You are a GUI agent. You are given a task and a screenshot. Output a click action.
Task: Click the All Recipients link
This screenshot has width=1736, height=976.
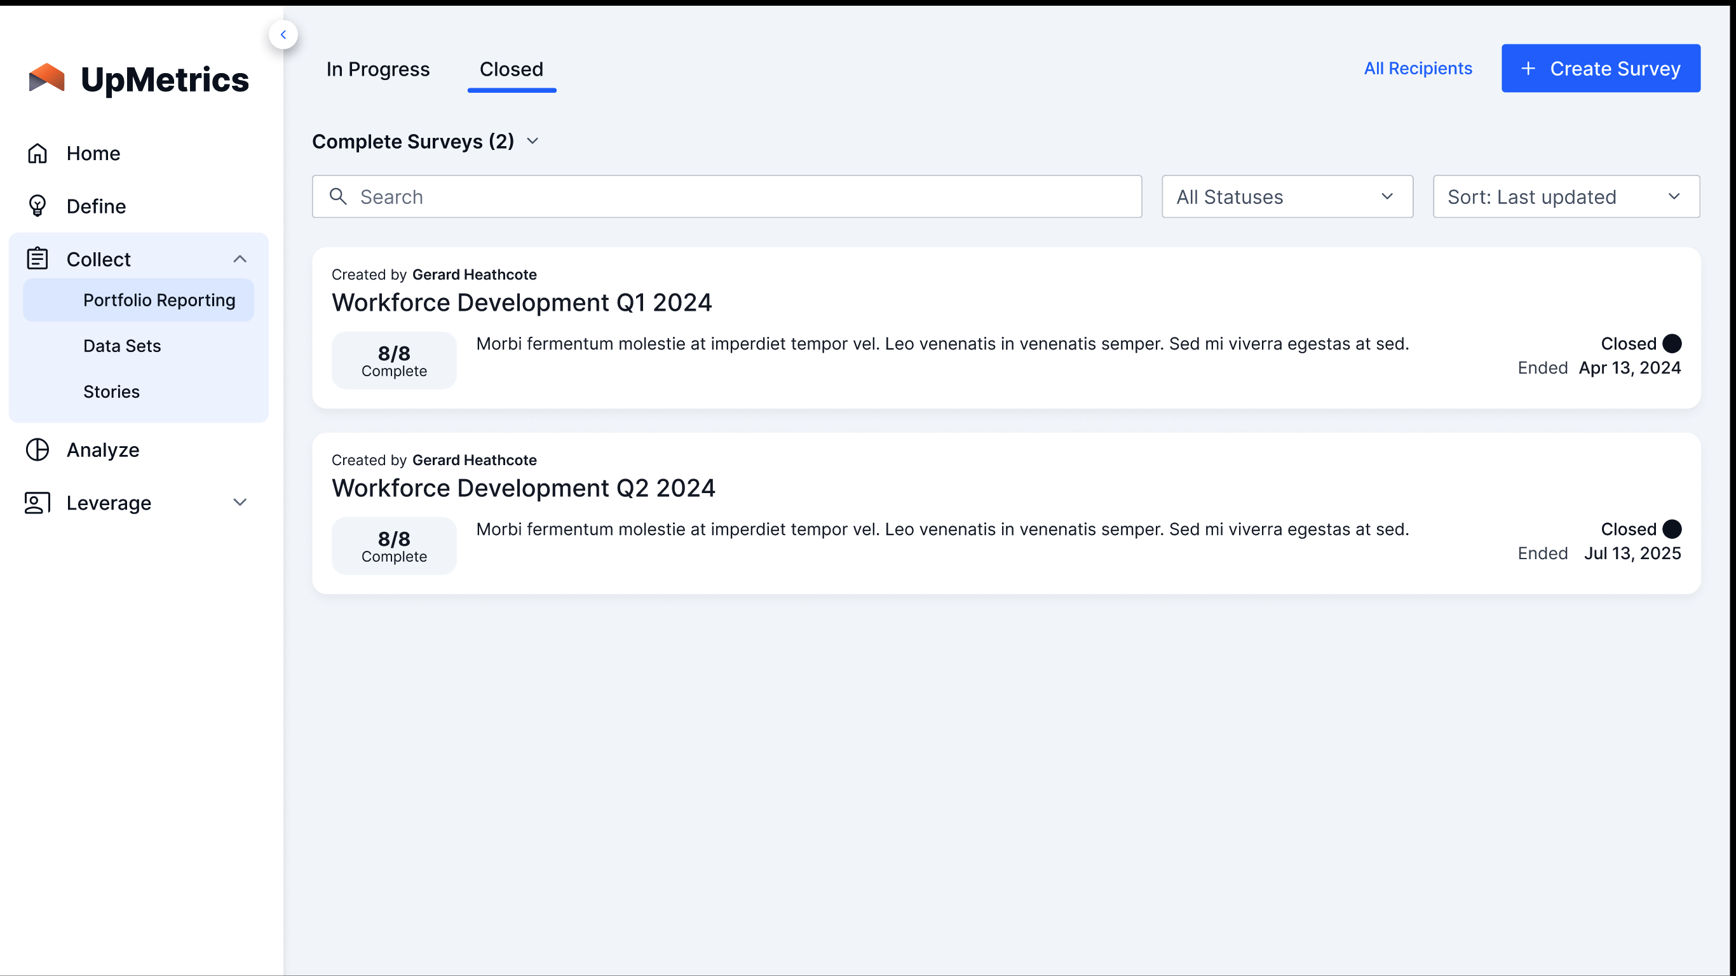1418,68
